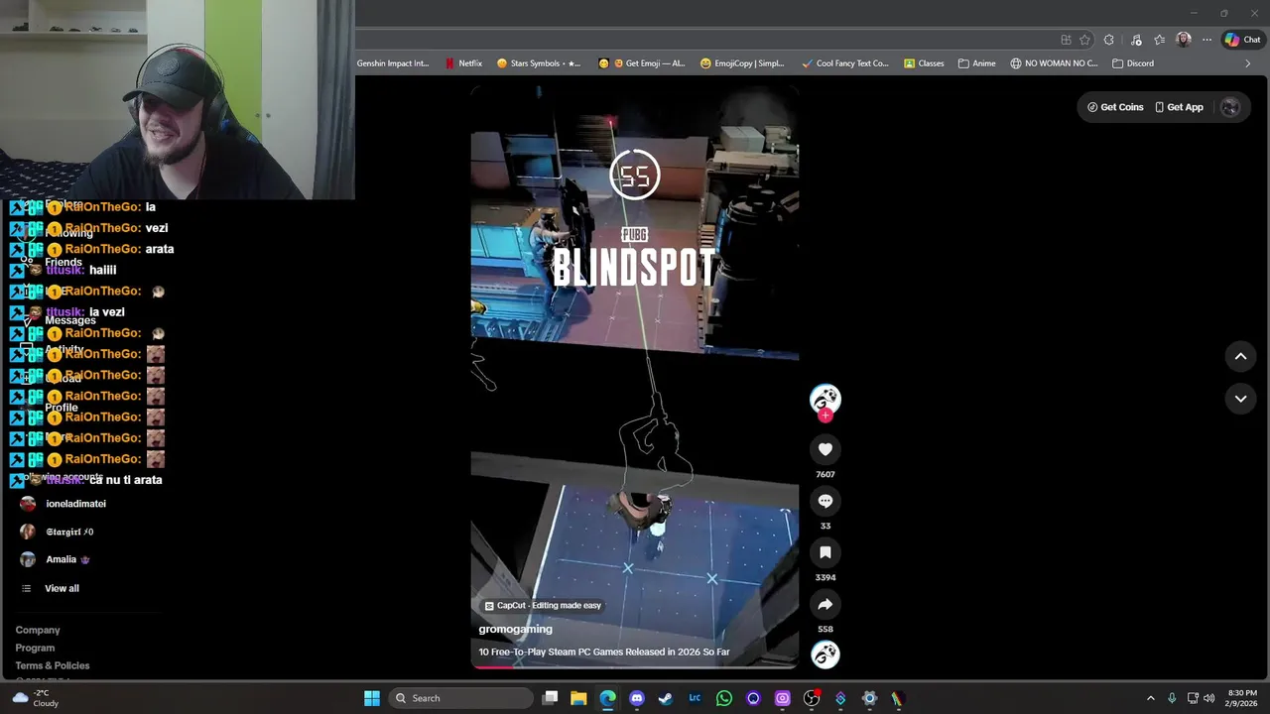The height and width of the screenshot is (714, 1270).
Task: Open Edge Favorites list icon
Action: click(x=1159, y=40)
